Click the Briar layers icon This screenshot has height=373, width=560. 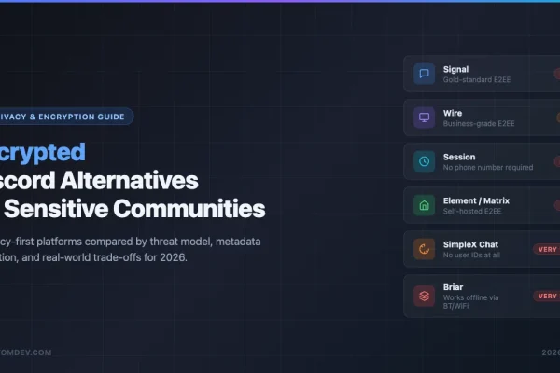[424, 296]
